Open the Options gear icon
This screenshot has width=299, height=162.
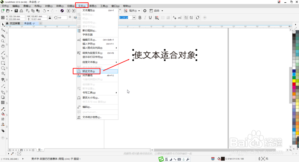[145, 11]
